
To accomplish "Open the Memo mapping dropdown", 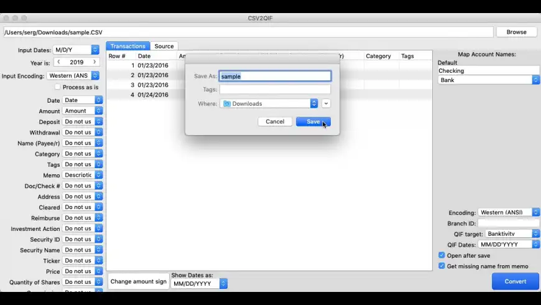I will 83,175.
